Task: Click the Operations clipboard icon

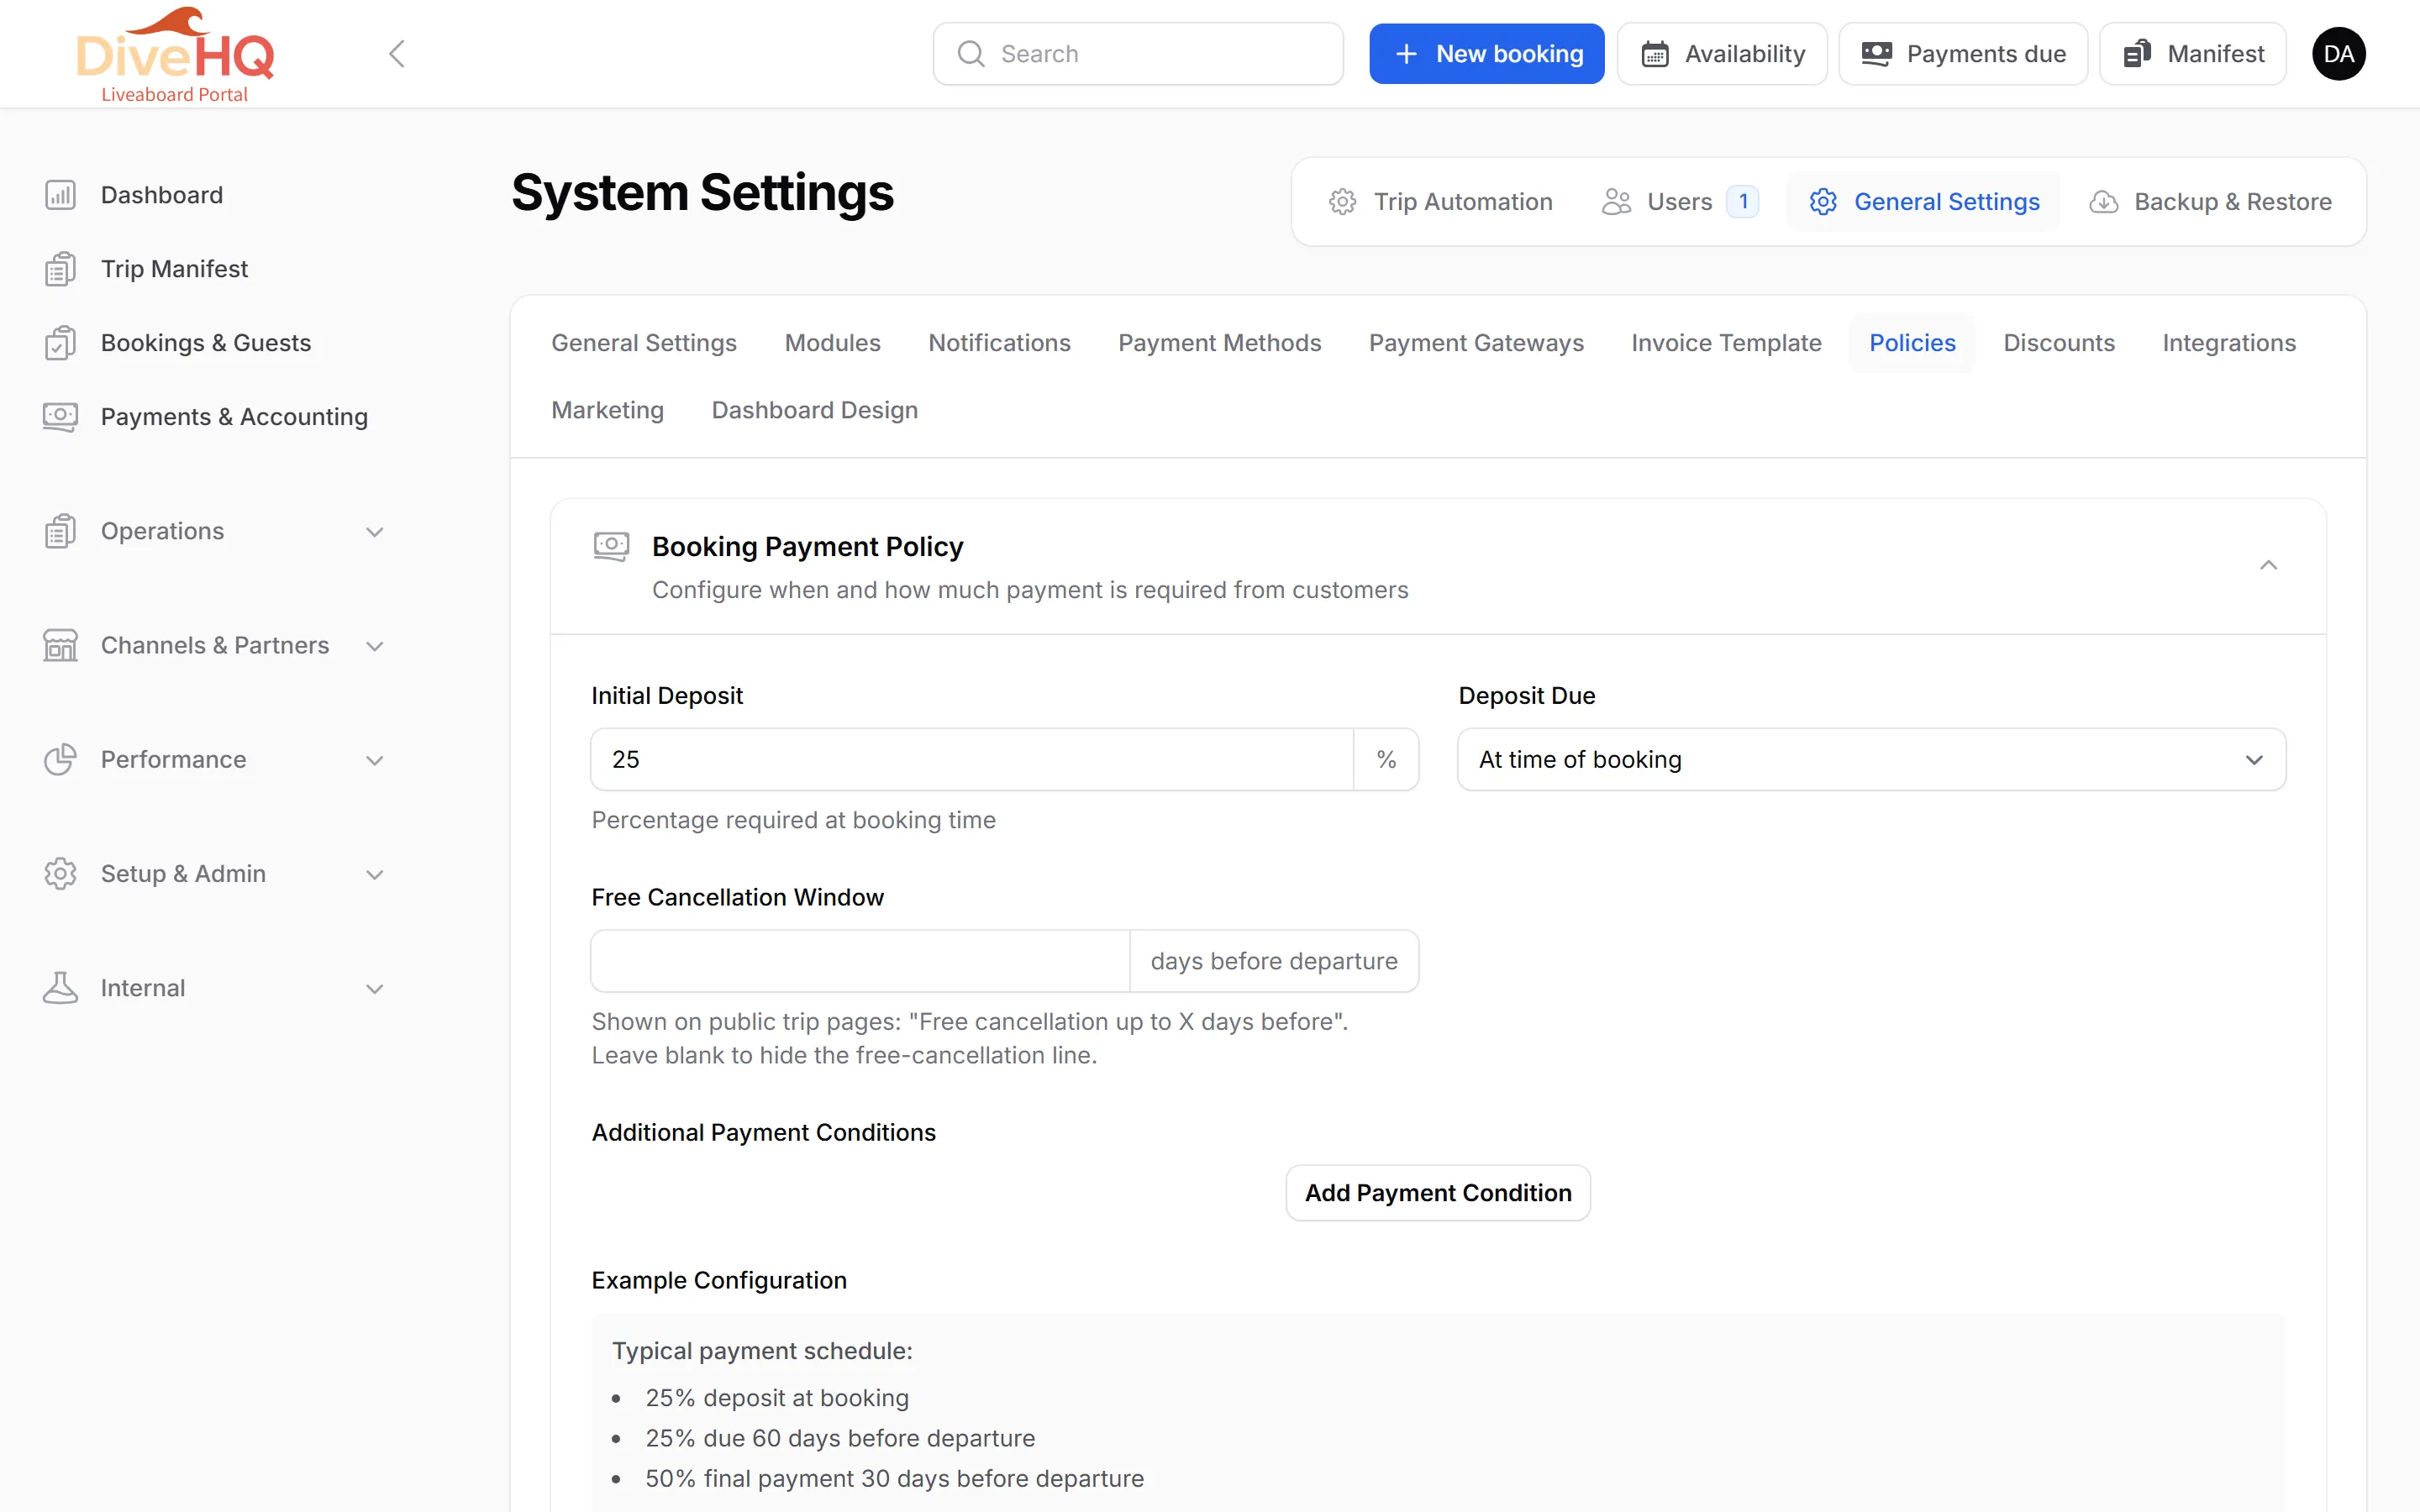Action: pos(60,531)
